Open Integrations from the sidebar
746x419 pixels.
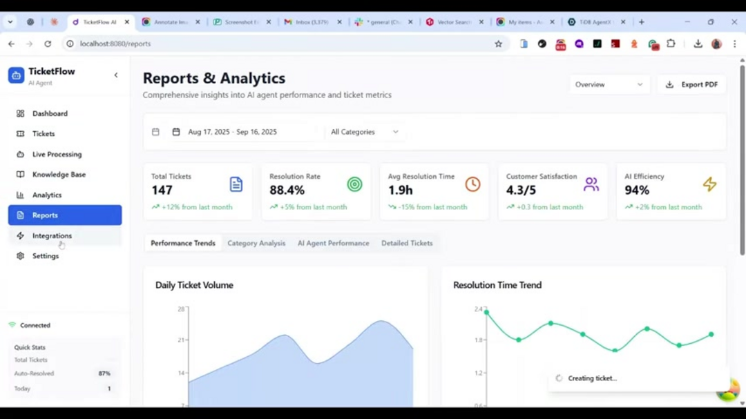pos(52,235)
